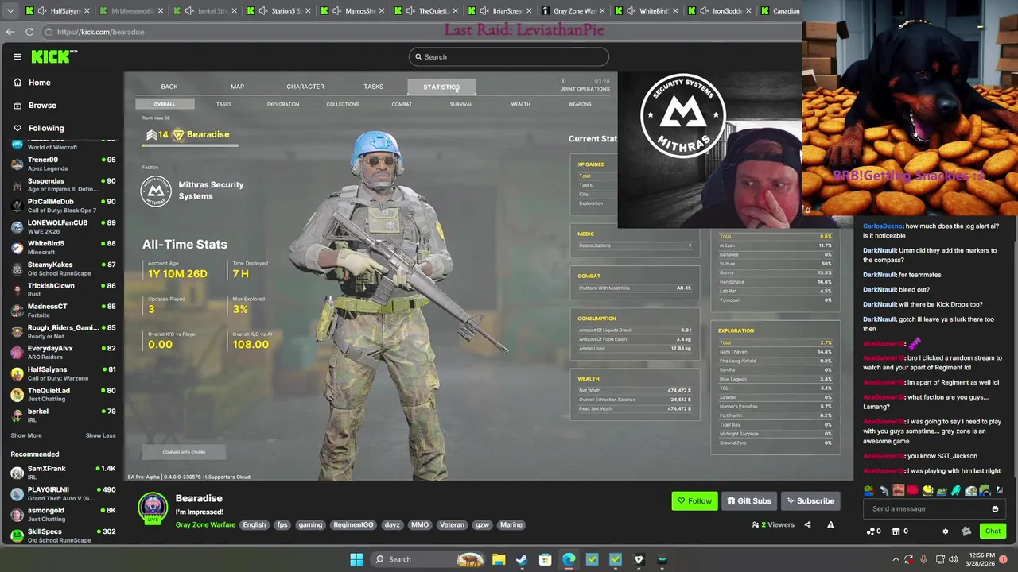Select the English tag

(x=254, y=524)
